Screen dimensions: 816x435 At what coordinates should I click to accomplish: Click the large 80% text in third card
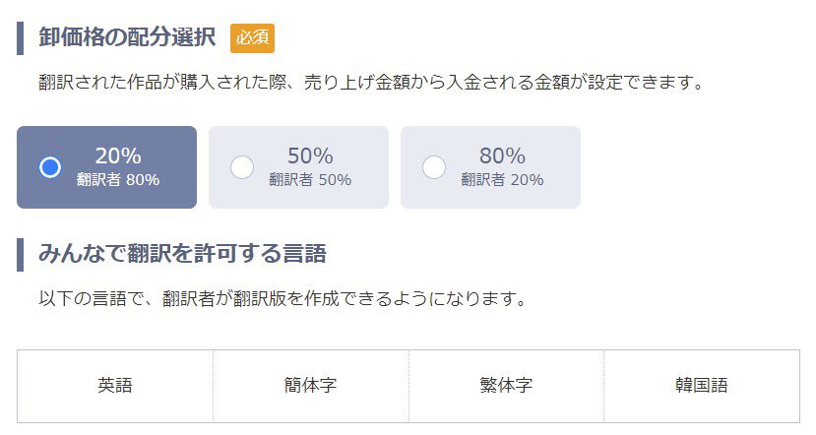click(x=502, y=155)
